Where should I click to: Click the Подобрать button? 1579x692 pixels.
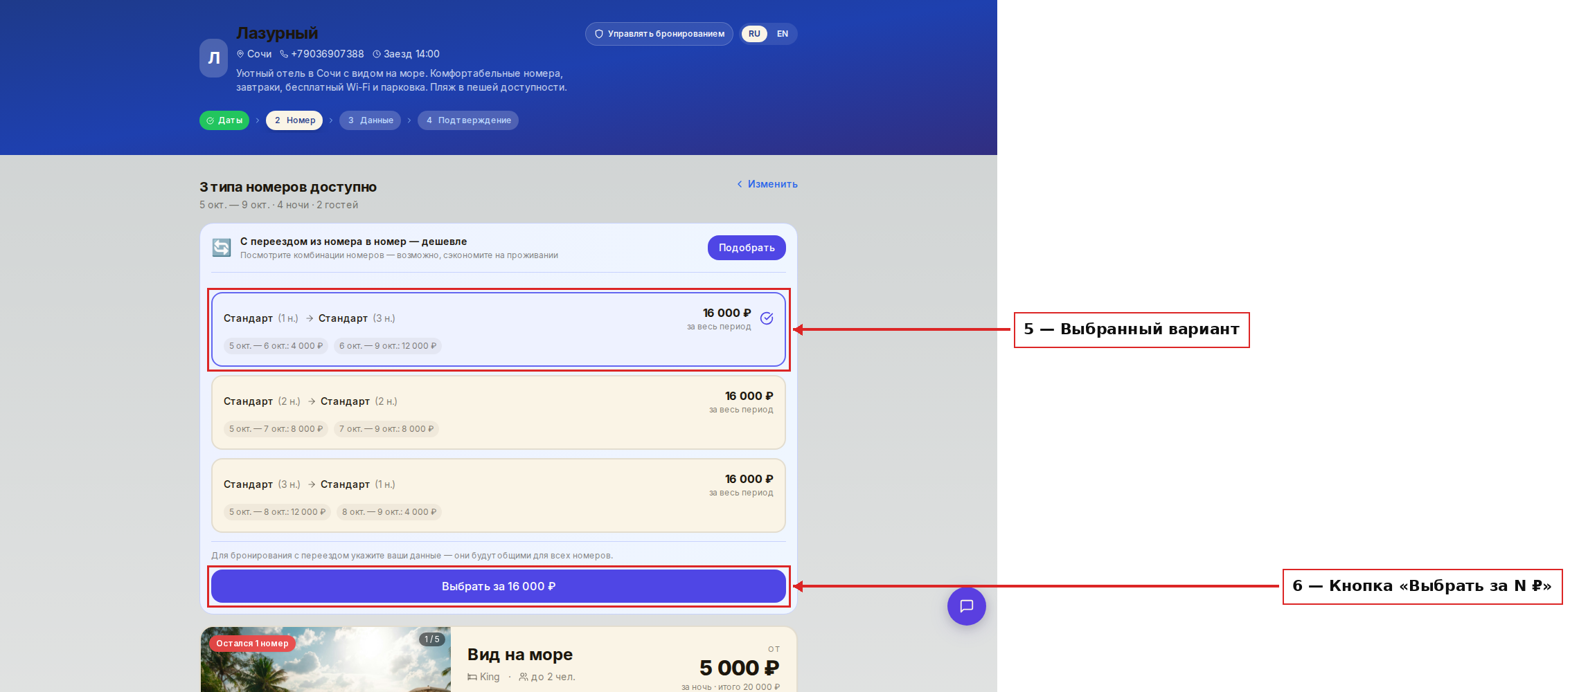point(747,248)
